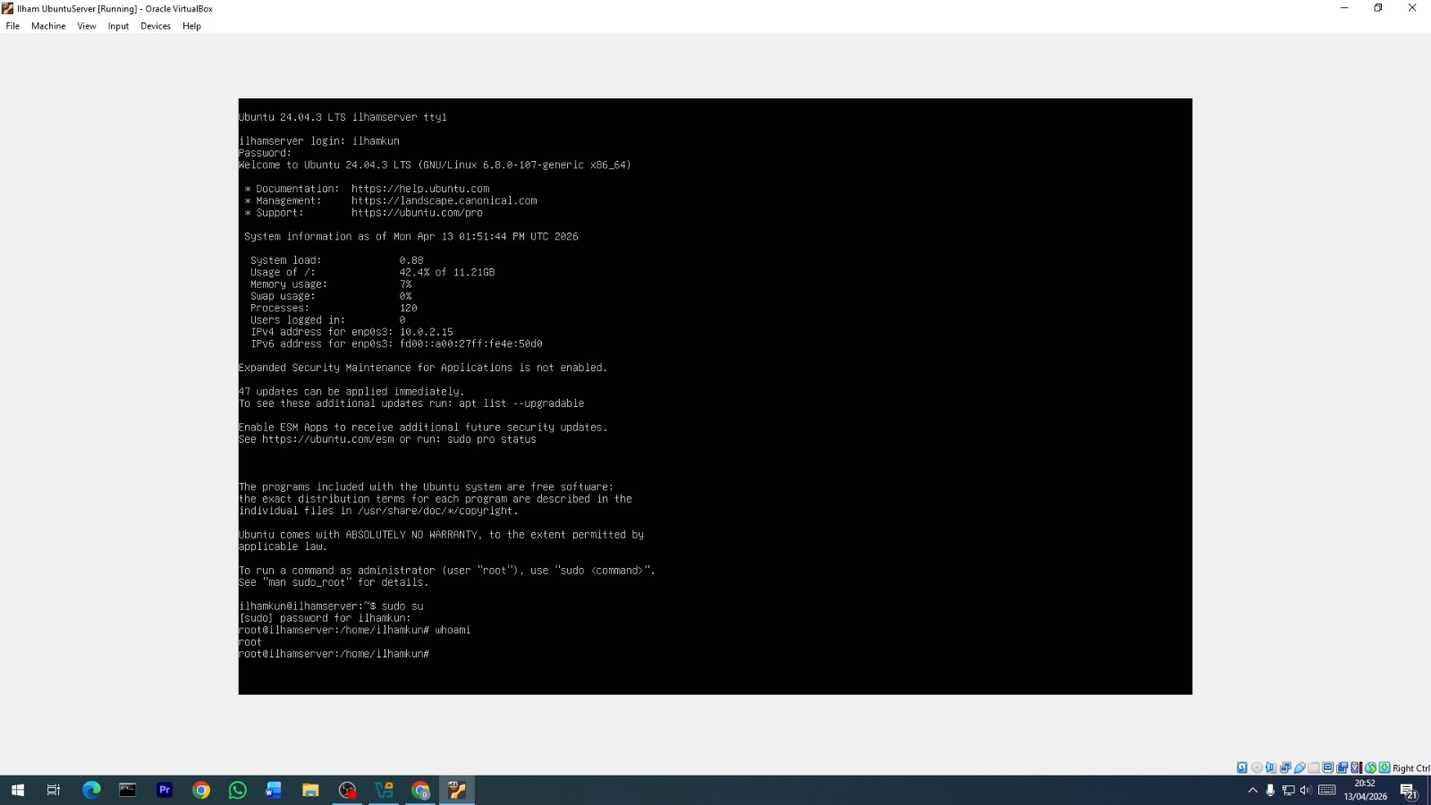This screenshot has height=805, width=1431.
Task: Click the Right Ctrl host key label
Action: coord(1411,768)
